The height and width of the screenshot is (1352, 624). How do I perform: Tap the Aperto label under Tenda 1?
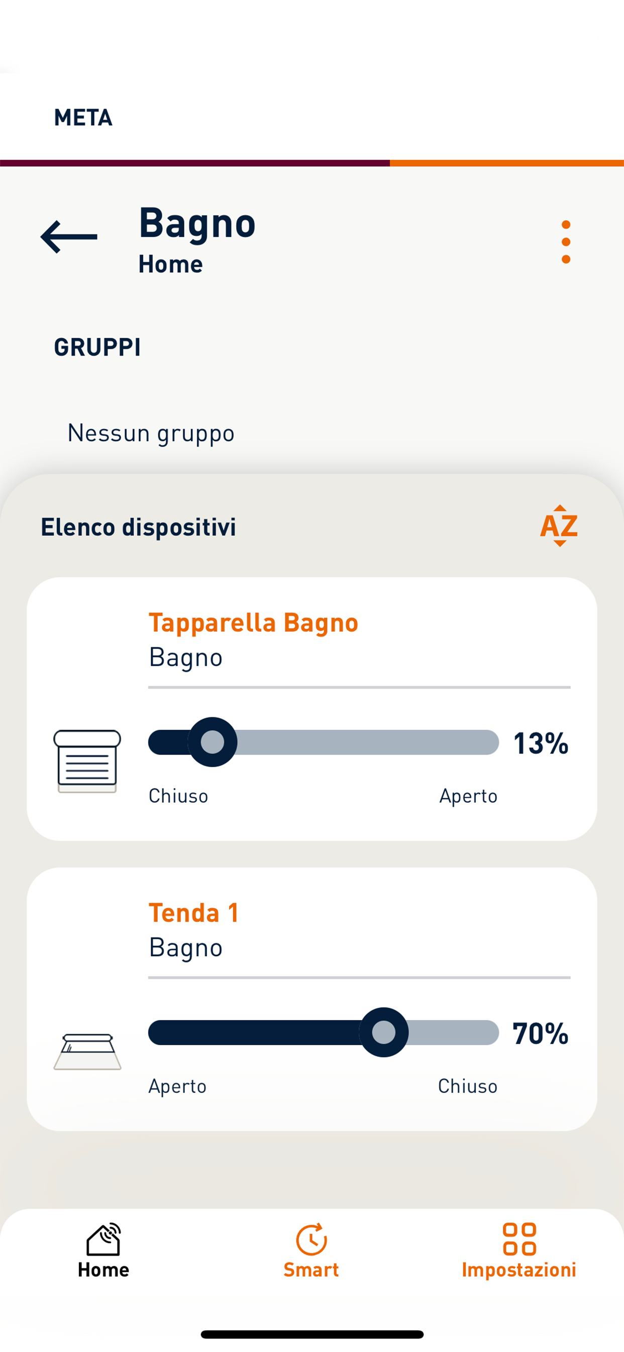pos(177,1086)
